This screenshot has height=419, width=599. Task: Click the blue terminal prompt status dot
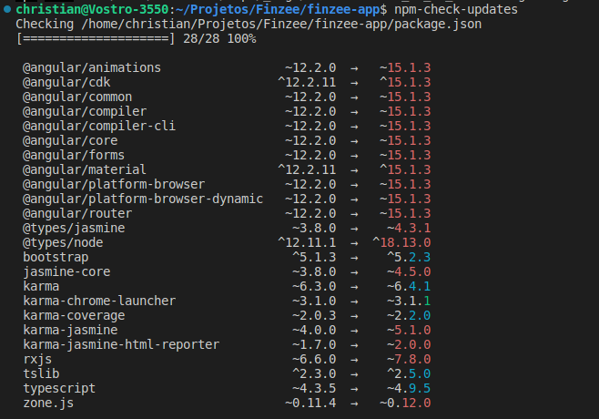(7, 9)
